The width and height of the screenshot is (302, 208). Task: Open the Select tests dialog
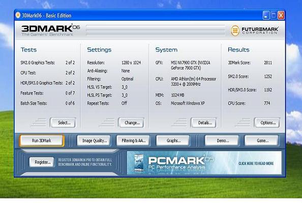[63, 123]
